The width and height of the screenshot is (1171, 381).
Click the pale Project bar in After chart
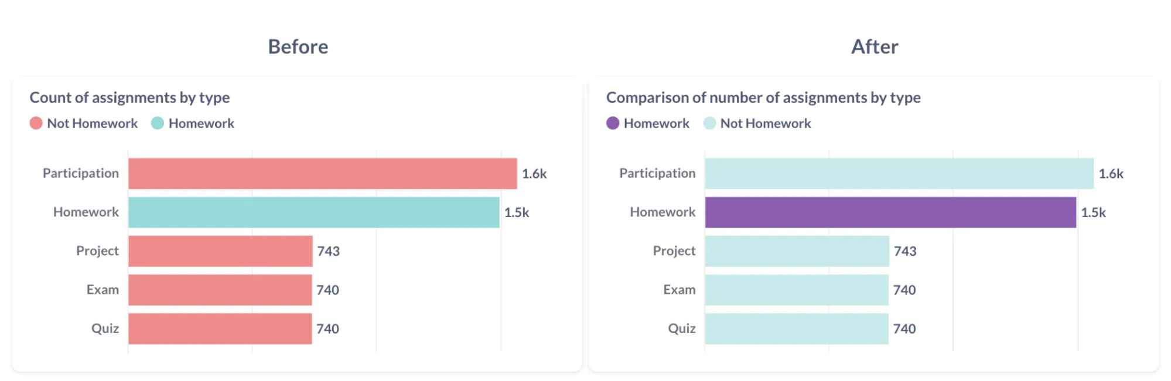[797, 251]
